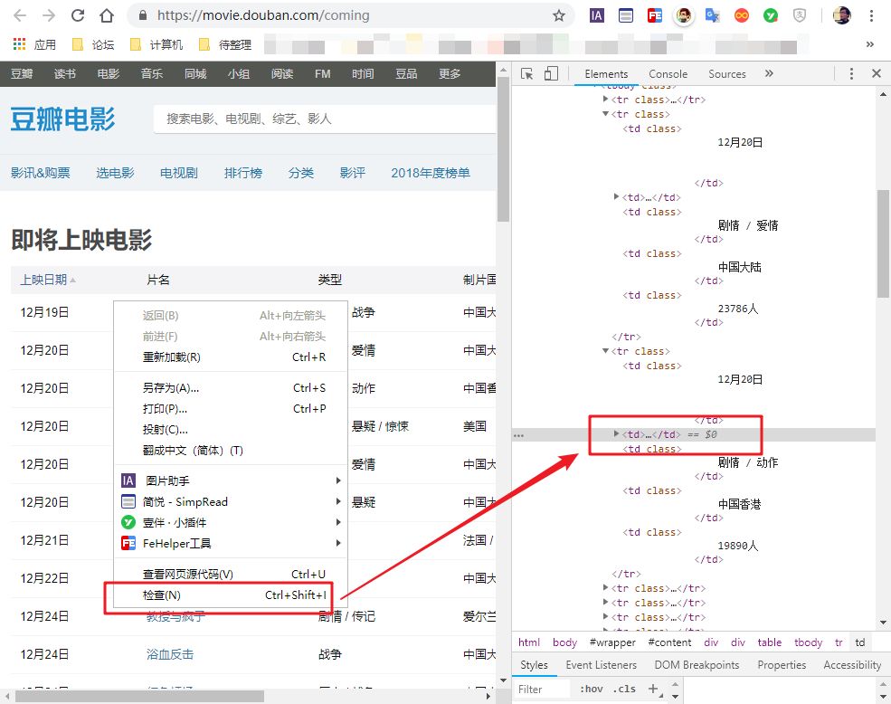891x704 pixels.
Task: Switch to the Console tab
Action: pyautogui.click(x=668, y=74)
